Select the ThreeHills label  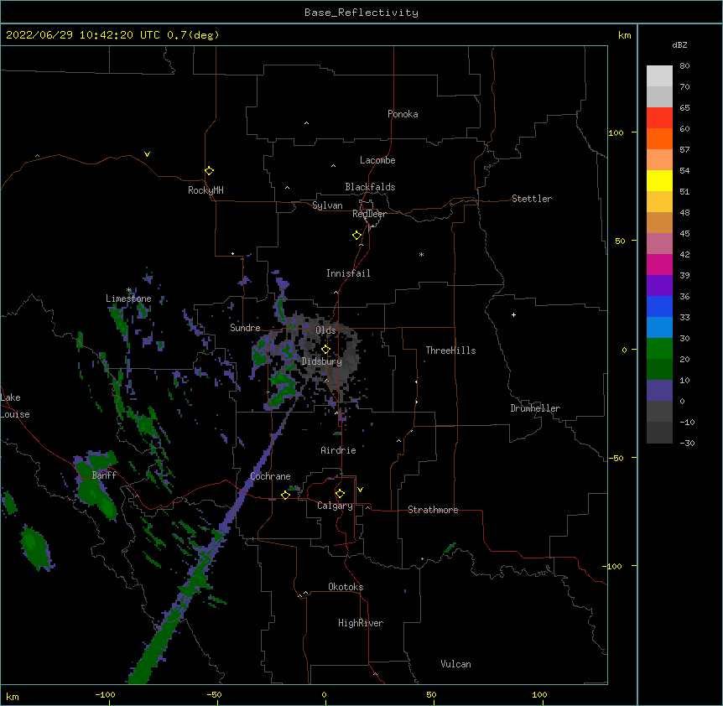450,350
